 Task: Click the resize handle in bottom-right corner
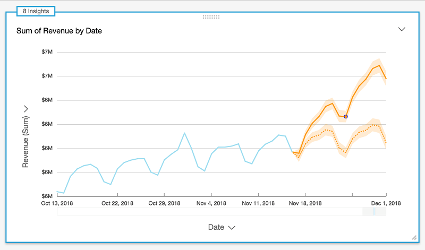[414, 238]
